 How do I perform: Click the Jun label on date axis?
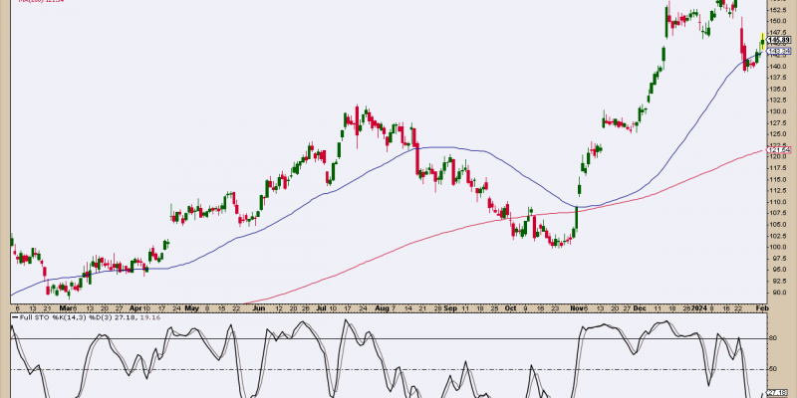259,308
